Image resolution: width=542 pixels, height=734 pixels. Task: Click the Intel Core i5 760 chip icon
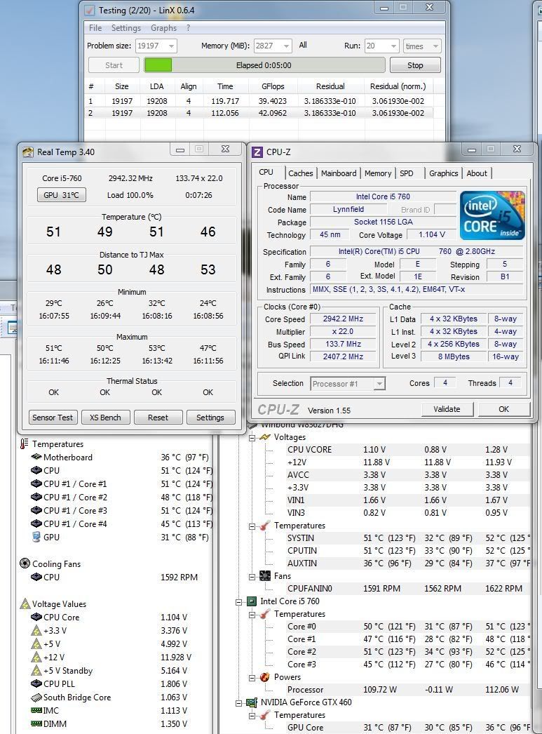point(252,601)
